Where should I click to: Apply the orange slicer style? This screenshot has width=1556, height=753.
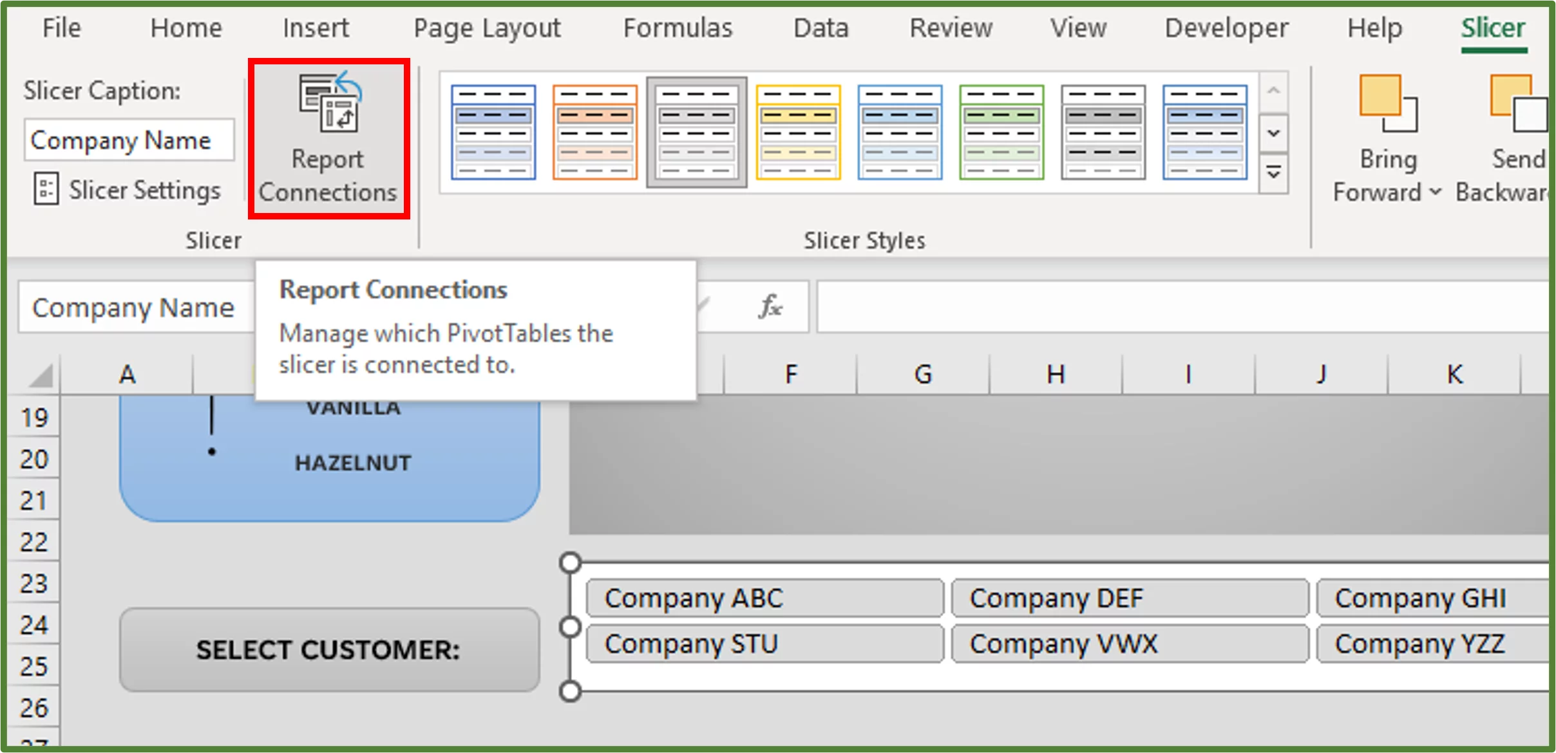tap(593, 131)
